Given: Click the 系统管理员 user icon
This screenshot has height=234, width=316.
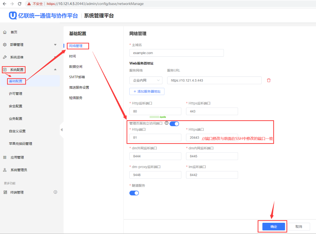Looking at the screenshot, I should point(5,170).
